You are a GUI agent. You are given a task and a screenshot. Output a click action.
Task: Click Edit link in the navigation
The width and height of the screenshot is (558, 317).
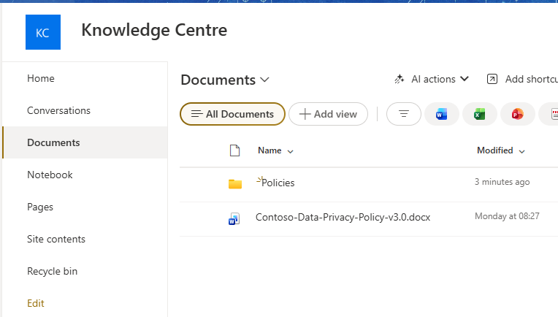tap(35, 303)
